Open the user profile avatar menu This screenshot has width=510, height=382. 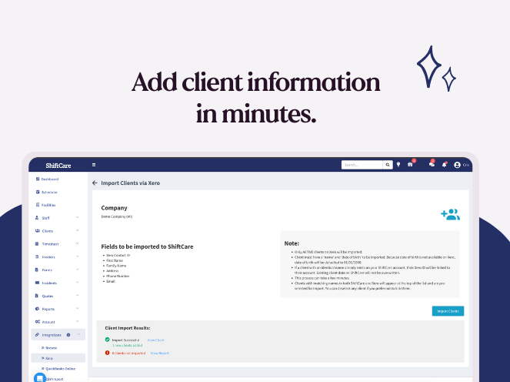pyautogui.click(x=457, y=165)
